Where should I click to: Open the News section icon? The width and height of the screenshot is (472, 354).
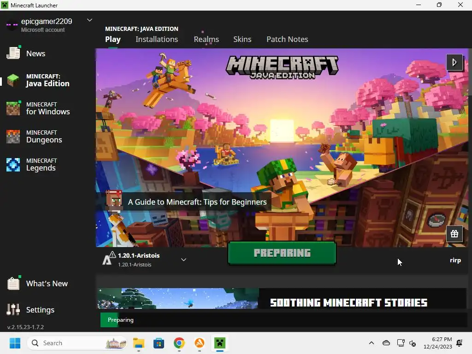click(13, 53)
